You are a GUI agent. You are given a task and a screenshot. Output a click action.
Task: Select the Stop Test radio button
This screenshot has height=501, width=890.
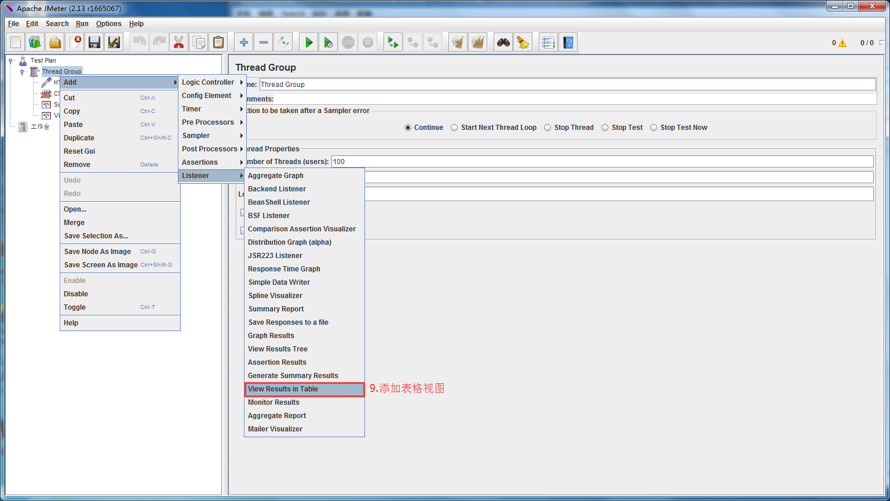[605, 128]
